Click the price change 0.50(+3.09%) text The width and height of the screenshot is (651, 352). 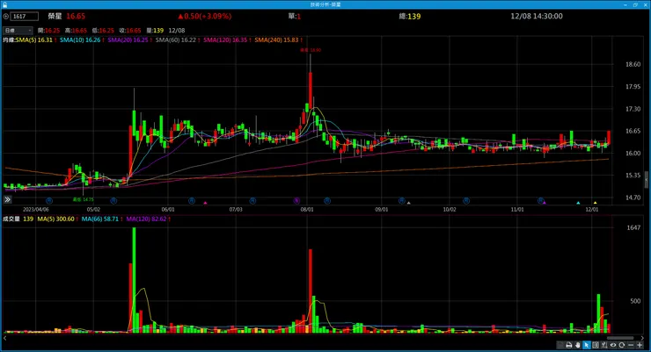pos(205,16)
